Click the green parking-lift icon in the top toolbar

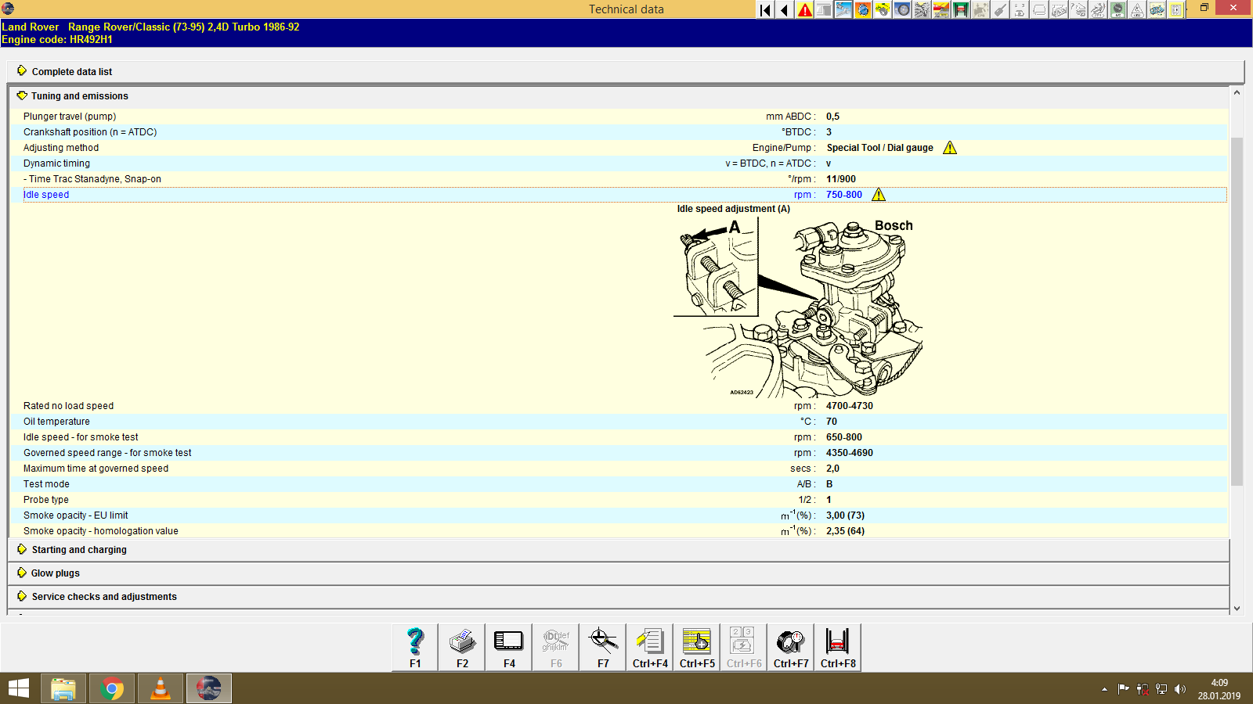[960, 9]
